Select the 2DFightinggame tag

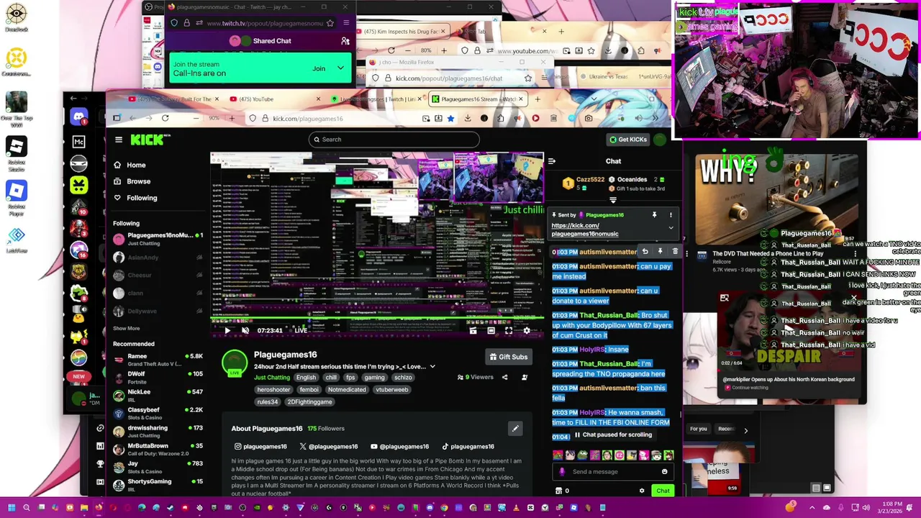click(x=310, y=402)
